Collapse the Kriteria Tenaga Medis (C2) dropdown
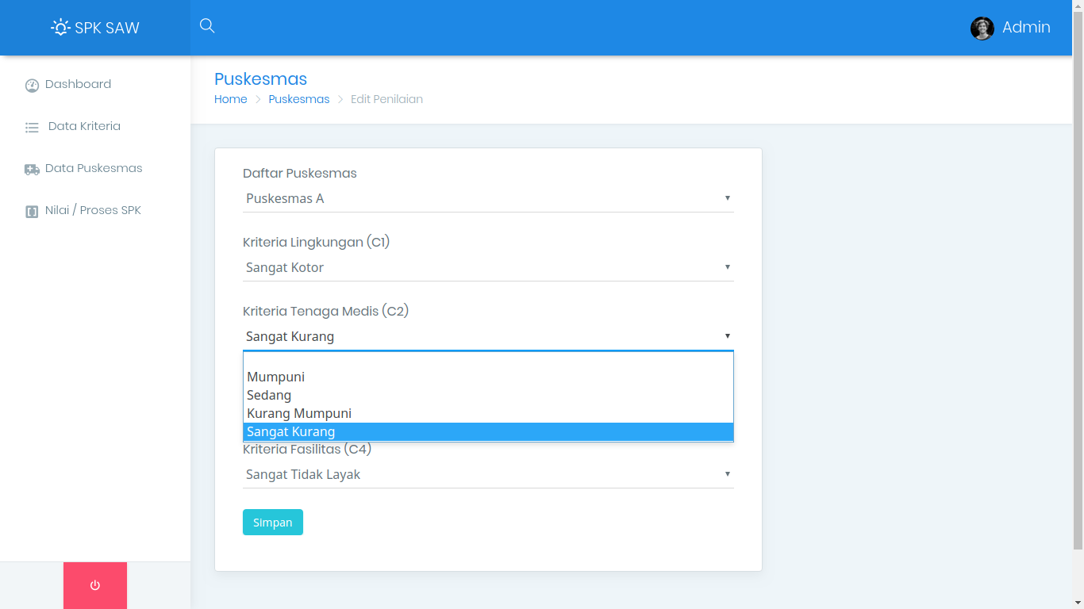 click(487, 336)
